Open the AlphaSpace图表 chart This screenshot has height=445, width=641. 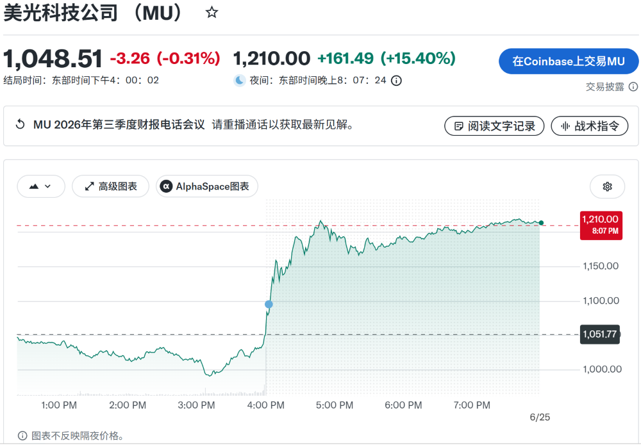pyautogui.click(x=207, y=186)
